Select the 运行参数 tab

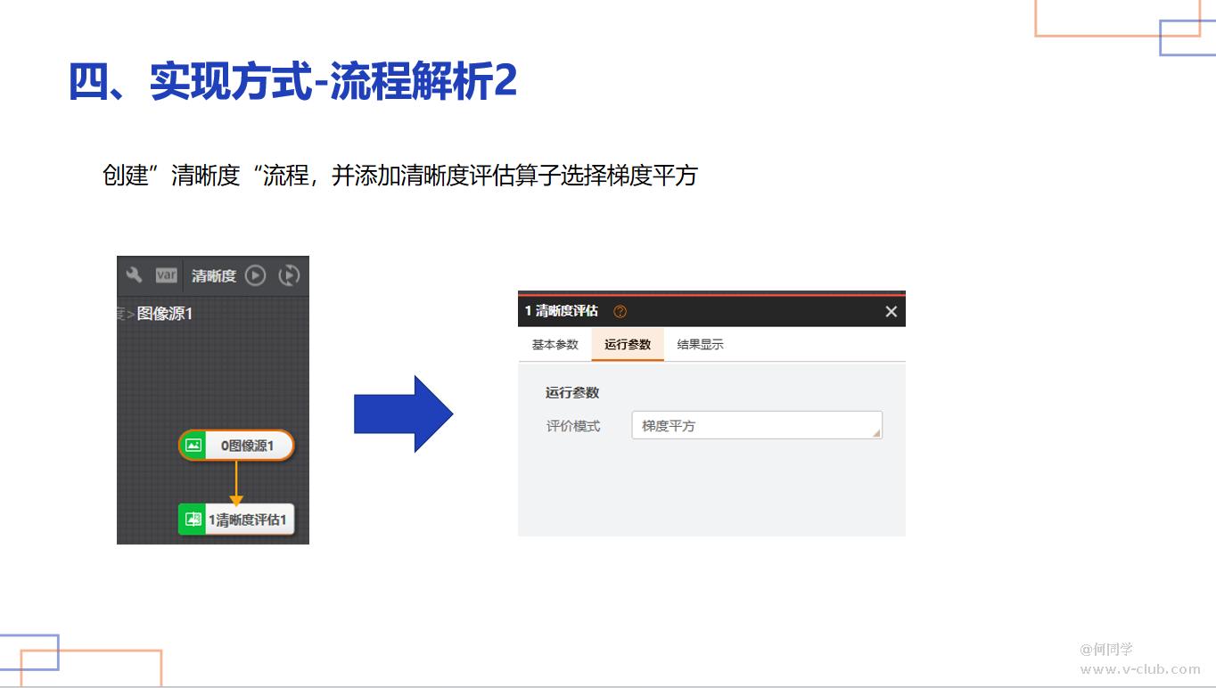click(628, 345)
